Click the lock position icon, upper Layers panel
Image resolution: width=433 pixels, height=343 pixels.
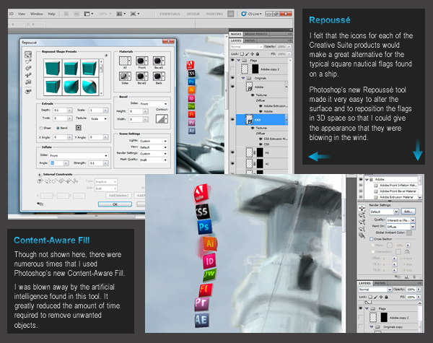point(252,54)
